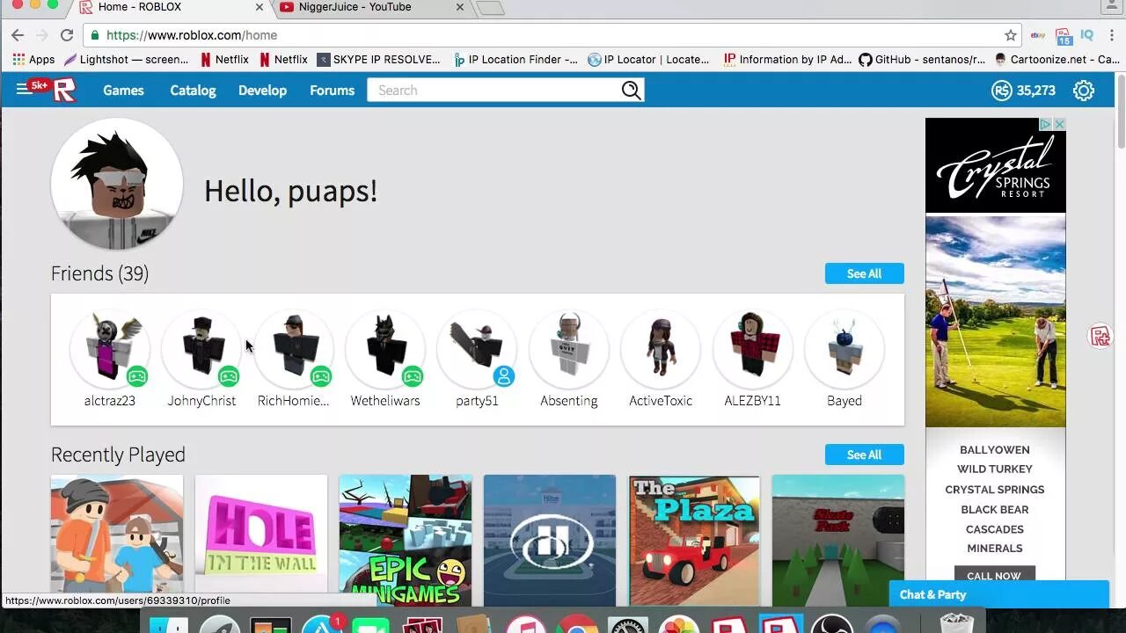Click the browser address bar URL
This screenshot has width=1126, height=633.
click(x=192, y=35)
